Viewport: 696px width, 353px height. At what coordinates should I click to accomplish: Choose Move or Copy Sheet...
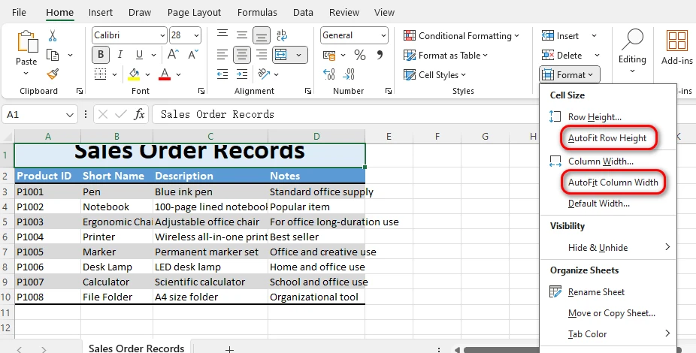pos(612,313)
